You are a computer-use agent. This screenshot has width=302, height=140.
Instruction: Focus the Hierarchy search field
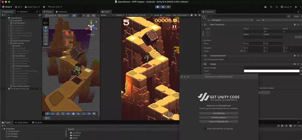coord(23,15)
